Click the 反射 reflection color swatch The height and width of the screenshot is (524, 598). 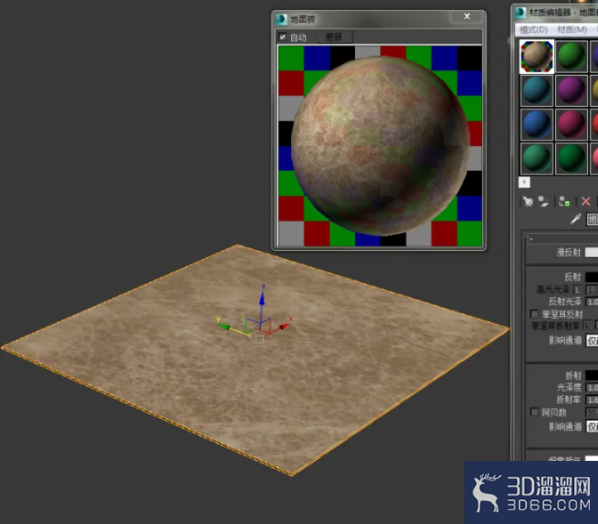point(592,277)
